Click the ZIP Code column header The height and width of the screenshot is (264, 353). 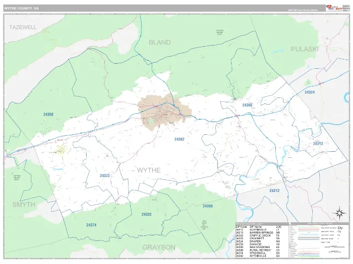pos(242,227)
